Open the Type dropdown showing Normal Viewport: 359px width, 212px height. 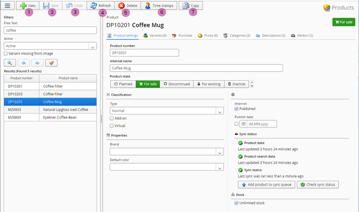coord(220,110)
